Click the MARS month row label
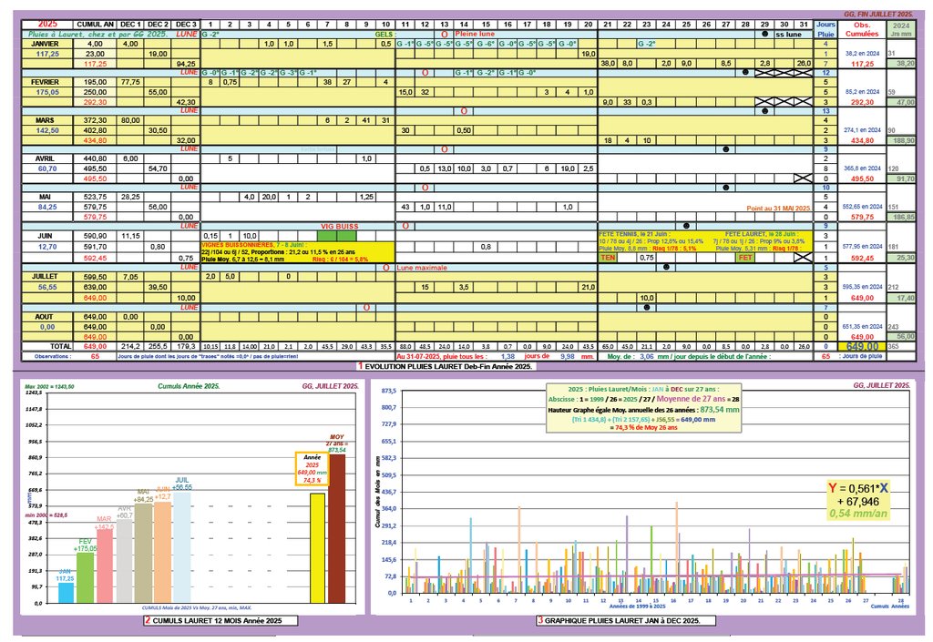 point(46,120)
